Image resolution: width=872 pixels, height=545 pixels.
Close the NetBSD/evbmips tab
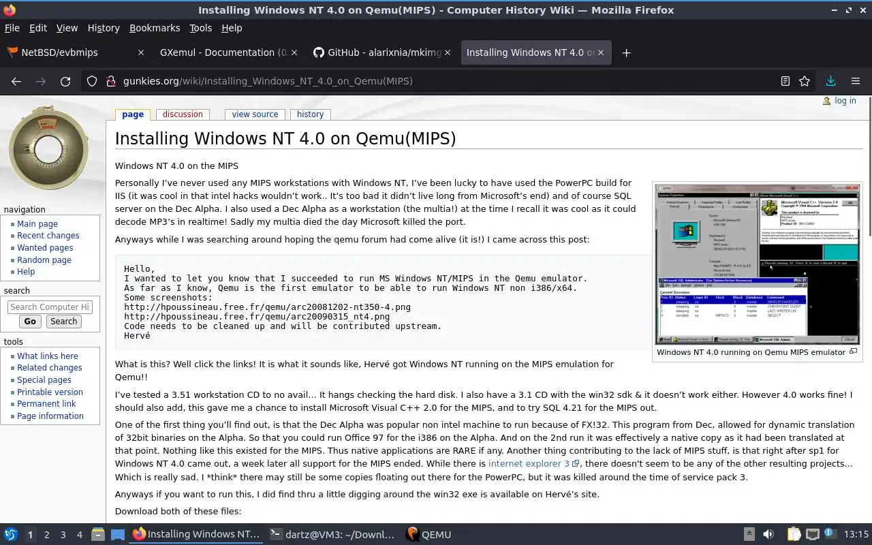[141, 52]
